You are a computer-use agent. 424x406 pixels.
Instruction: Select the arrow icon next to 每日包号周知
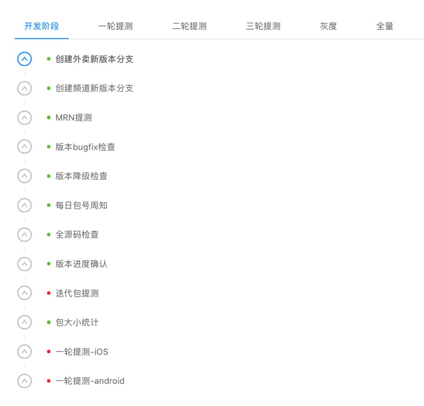pyautogui.click(x=24, y=205)
